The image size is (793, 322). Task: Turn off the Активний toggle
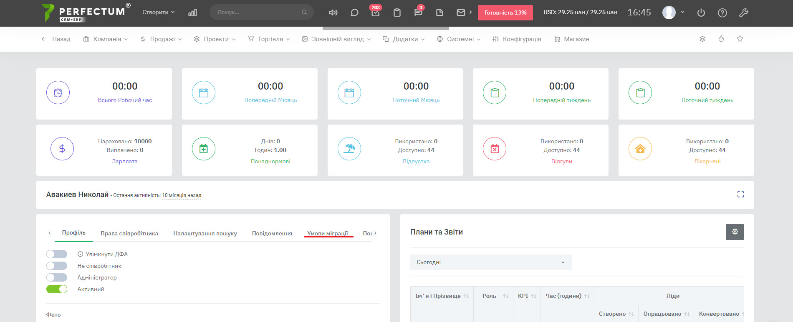(x=57, y=289)
